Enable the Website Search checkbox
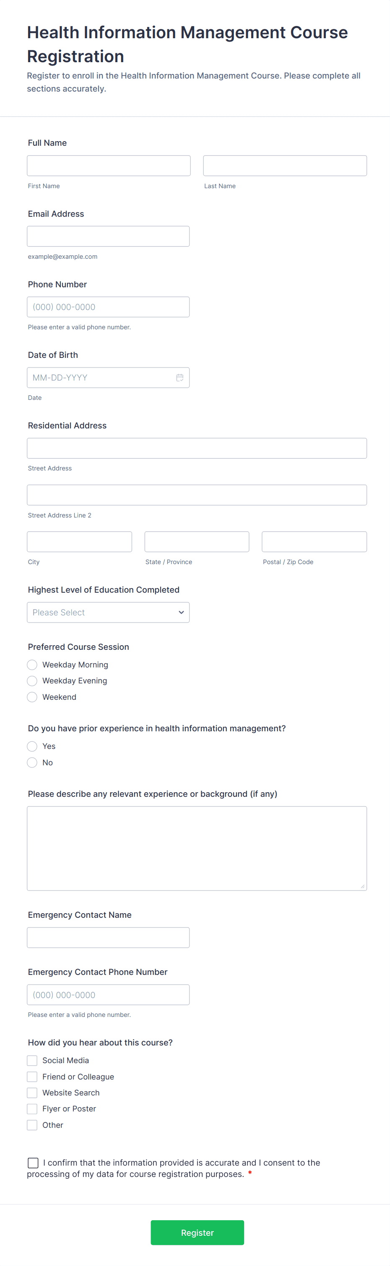 [32, 1093]
